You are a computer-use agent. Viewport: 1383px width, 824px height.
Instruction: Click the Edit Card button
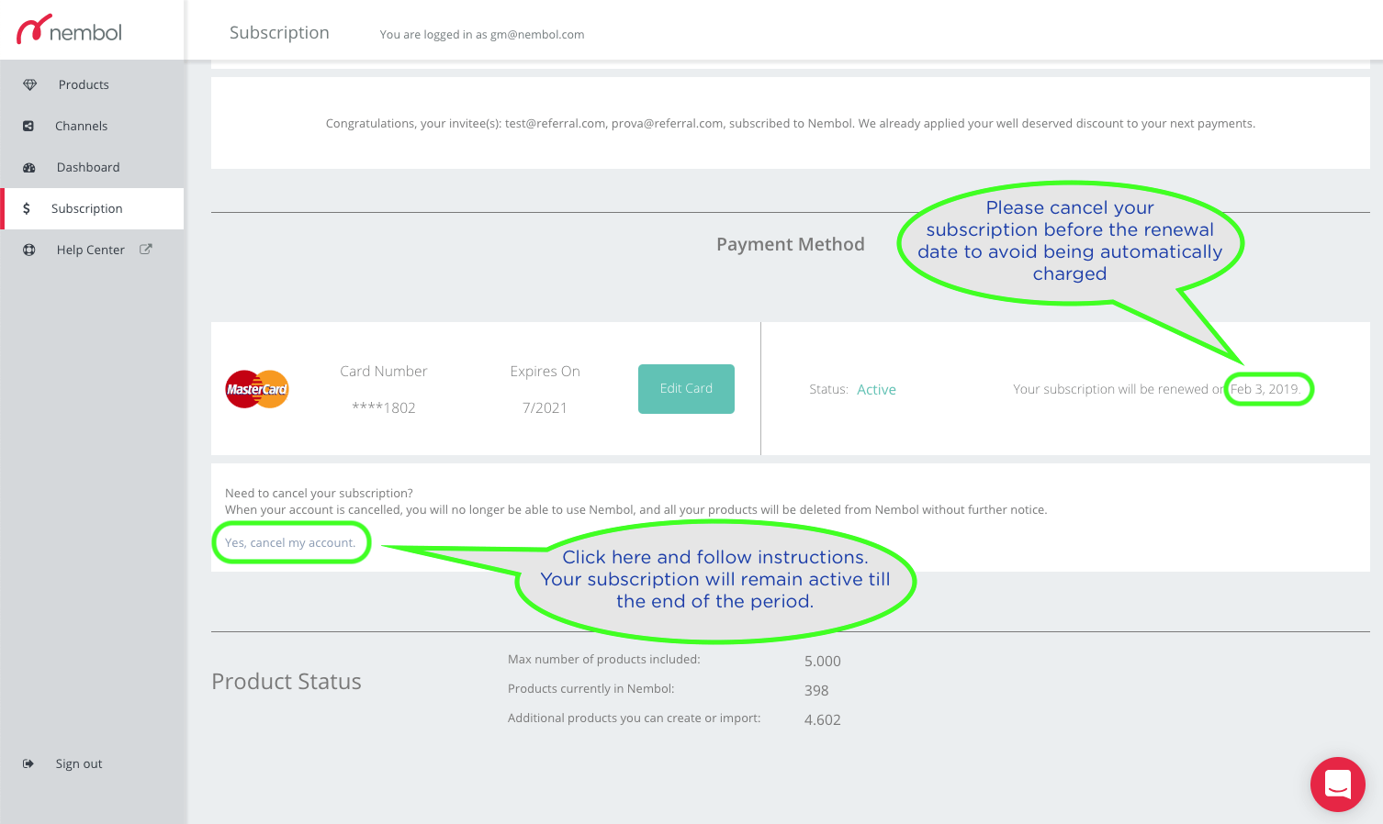(686, 388)
